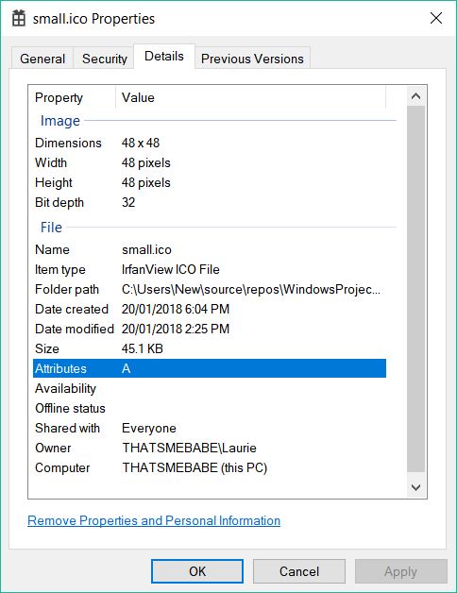Click the Item type IrfanView ICO File row
This screenshot has height=593, width=457.
[x=210, y=269]
